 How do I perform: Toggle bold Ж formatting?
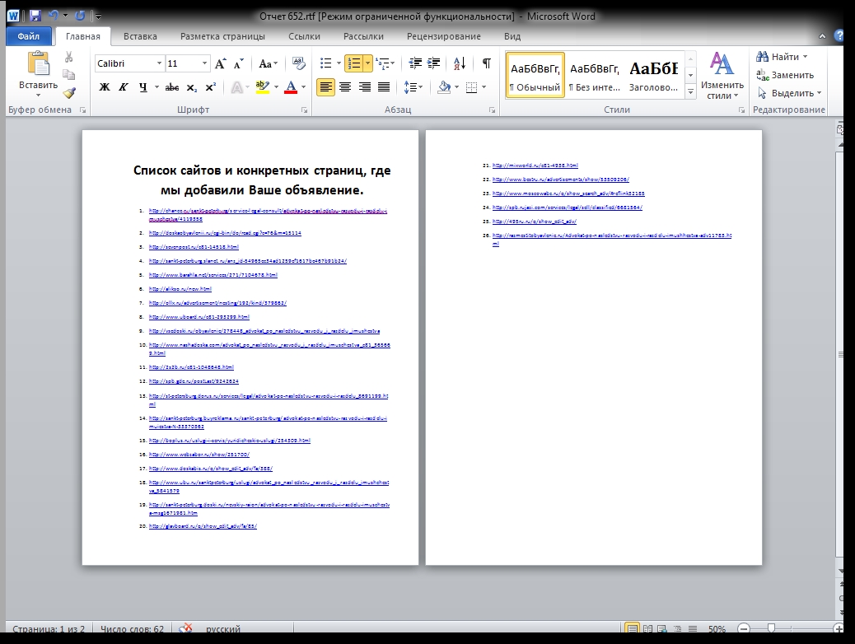point(105,87)
